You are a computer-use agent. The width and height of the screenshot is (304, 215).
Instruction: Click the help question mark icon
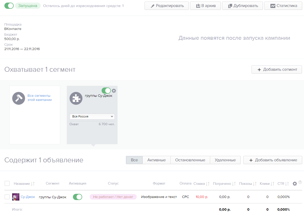click(x=300, y=182)
